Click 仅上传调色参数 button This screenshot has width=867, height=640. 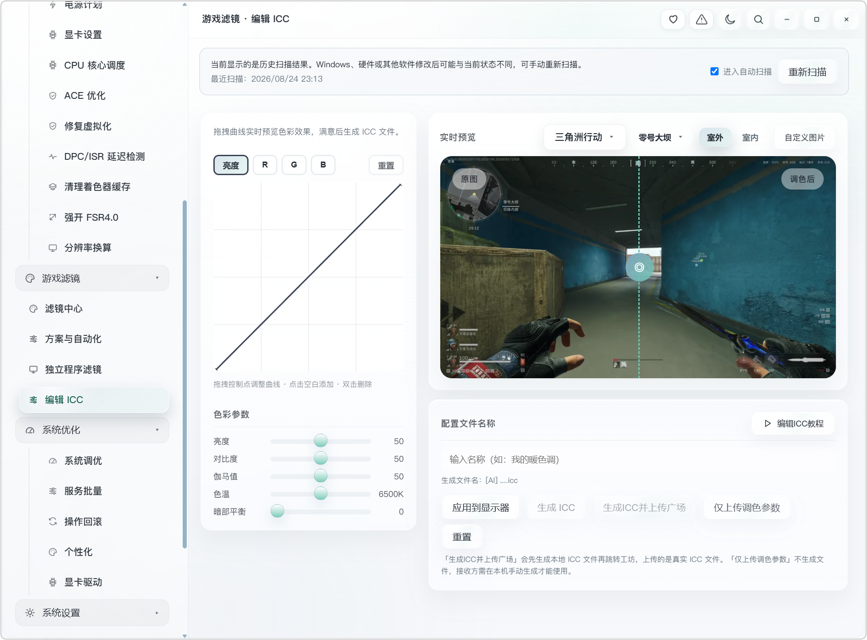[x=747, y=508]
